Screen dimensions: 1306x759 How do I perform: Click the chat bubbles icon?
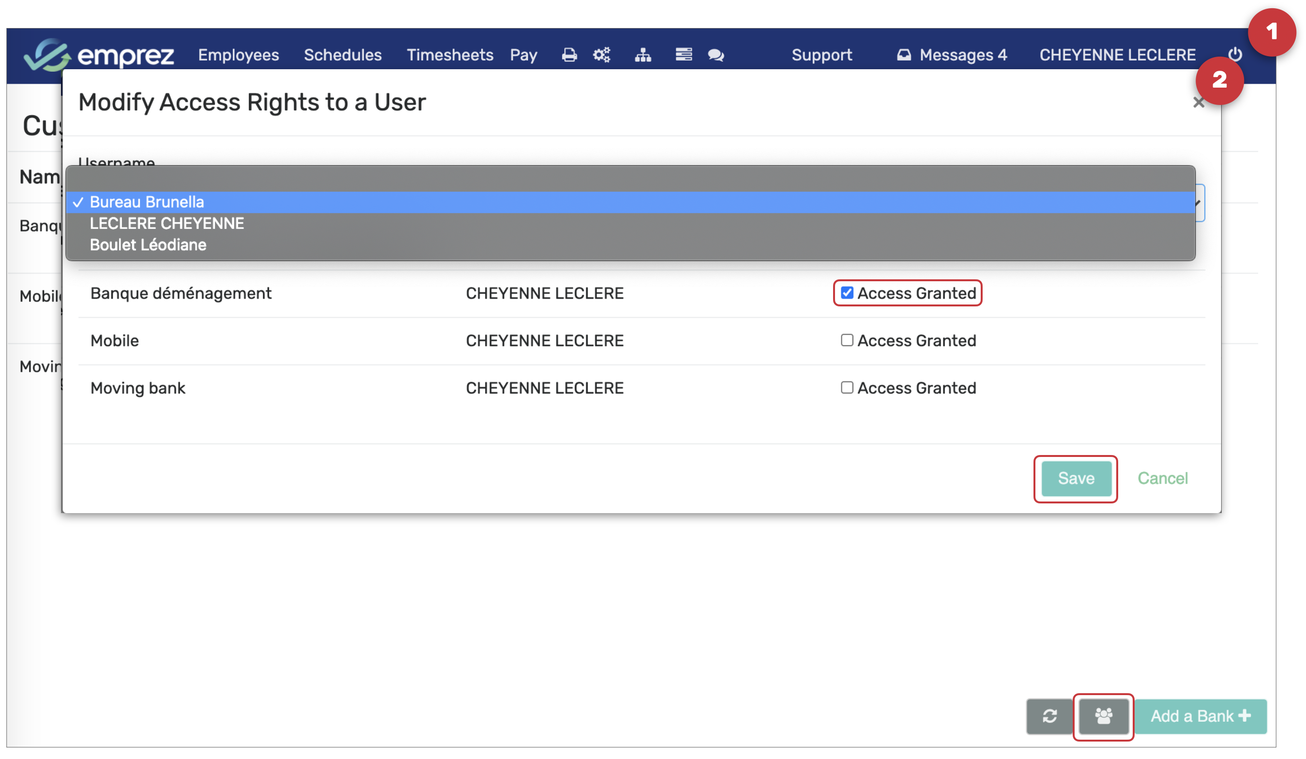point(716,55)
